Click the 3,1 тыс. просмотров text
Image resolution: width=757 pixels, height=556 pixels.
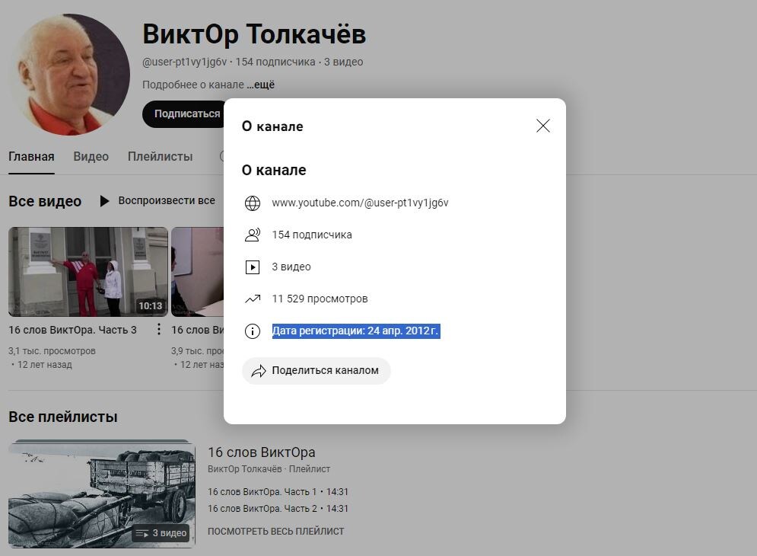click(52, 351)
